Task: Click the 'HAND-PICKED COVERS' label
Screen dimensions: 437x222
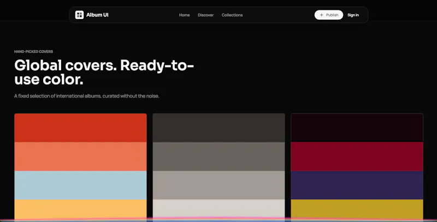Action: click(x=33, y=51)
